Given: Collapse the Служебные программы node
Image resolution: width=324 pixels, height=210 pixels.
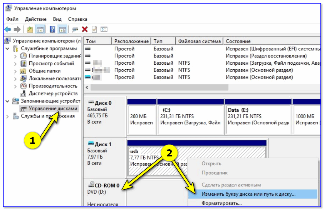Looking at the screenshot, I should coord(8,49).
